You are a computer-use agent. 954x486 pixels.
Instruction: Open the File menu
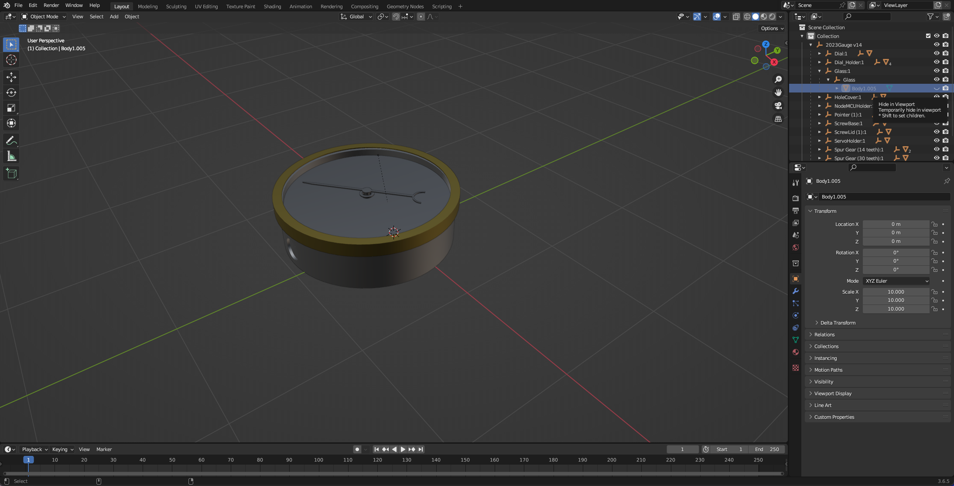coord(18,5)
